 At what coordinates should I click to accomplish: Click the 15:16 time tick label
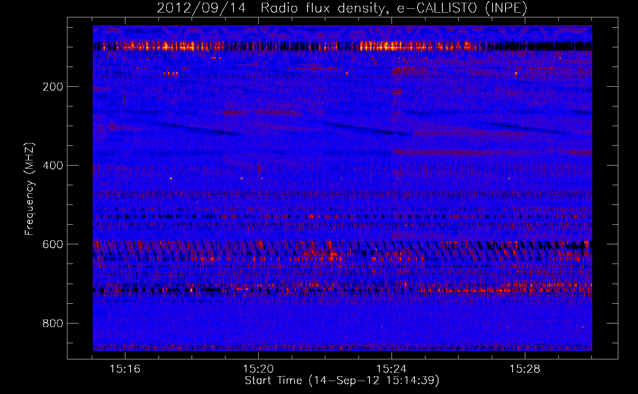[125, 369]
